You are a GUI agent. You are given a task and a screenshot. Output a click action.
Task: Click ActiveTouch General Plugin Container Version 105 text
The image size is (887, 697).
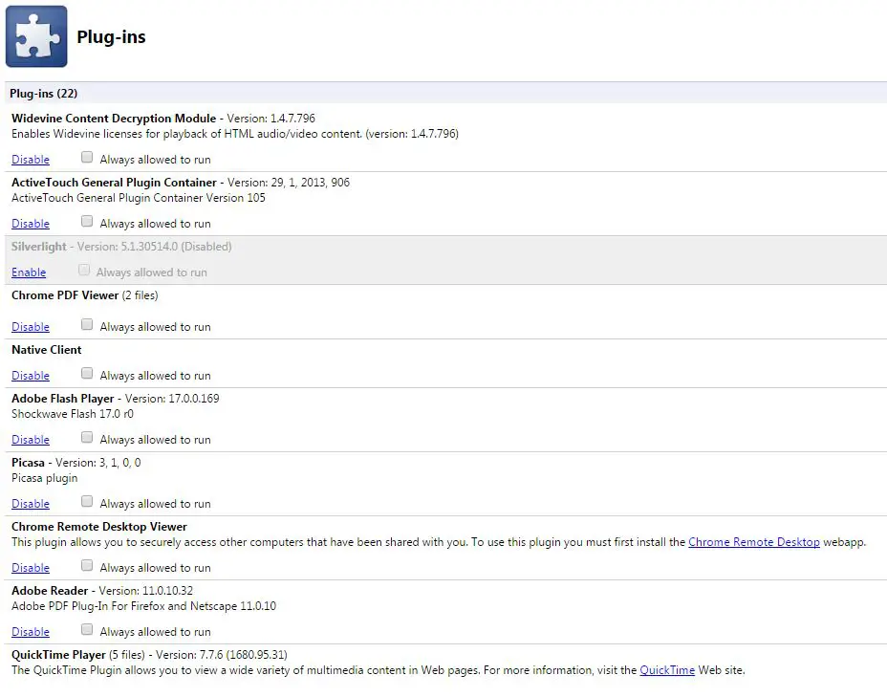tap(138, 198)
